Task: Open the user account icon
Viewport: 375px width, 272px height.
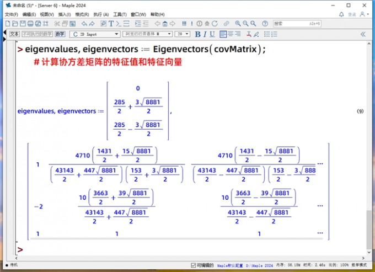Action: coord(362,14)
